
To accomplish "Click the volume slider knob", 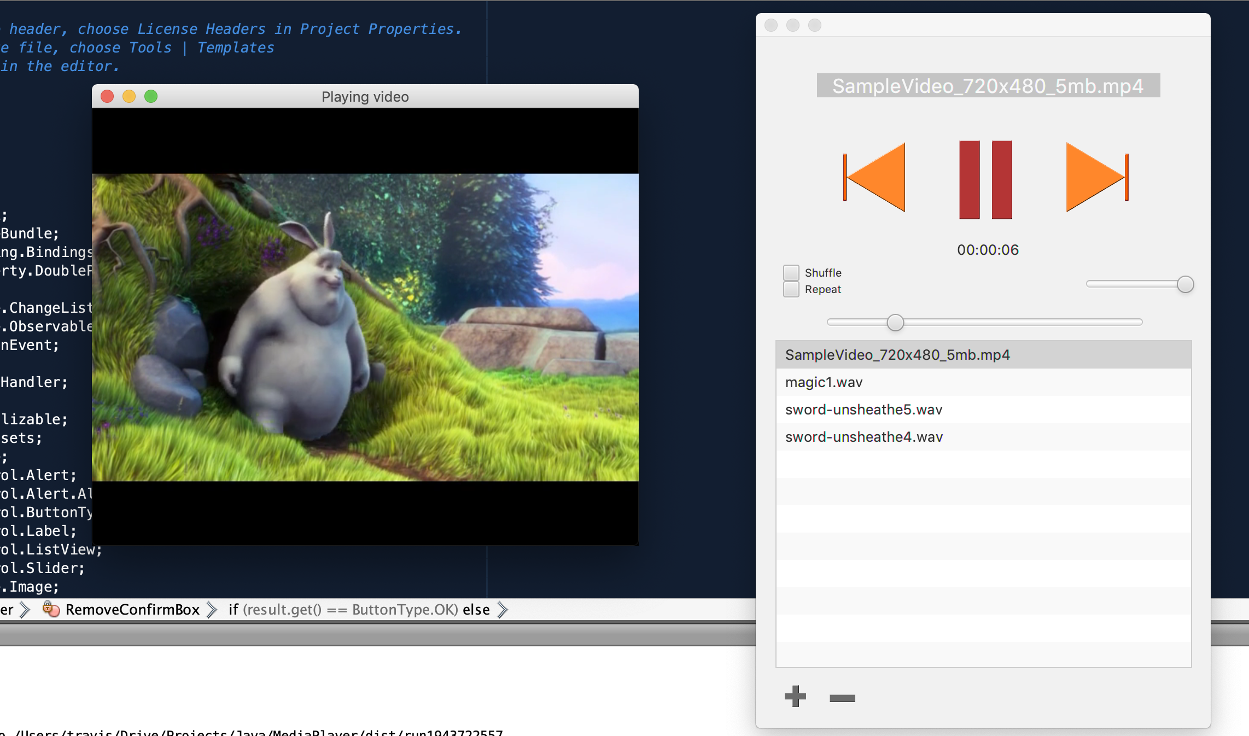I will [1184, 284].
